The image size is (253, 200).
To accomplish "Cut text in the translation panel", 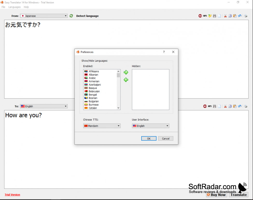I will [225, 106].
